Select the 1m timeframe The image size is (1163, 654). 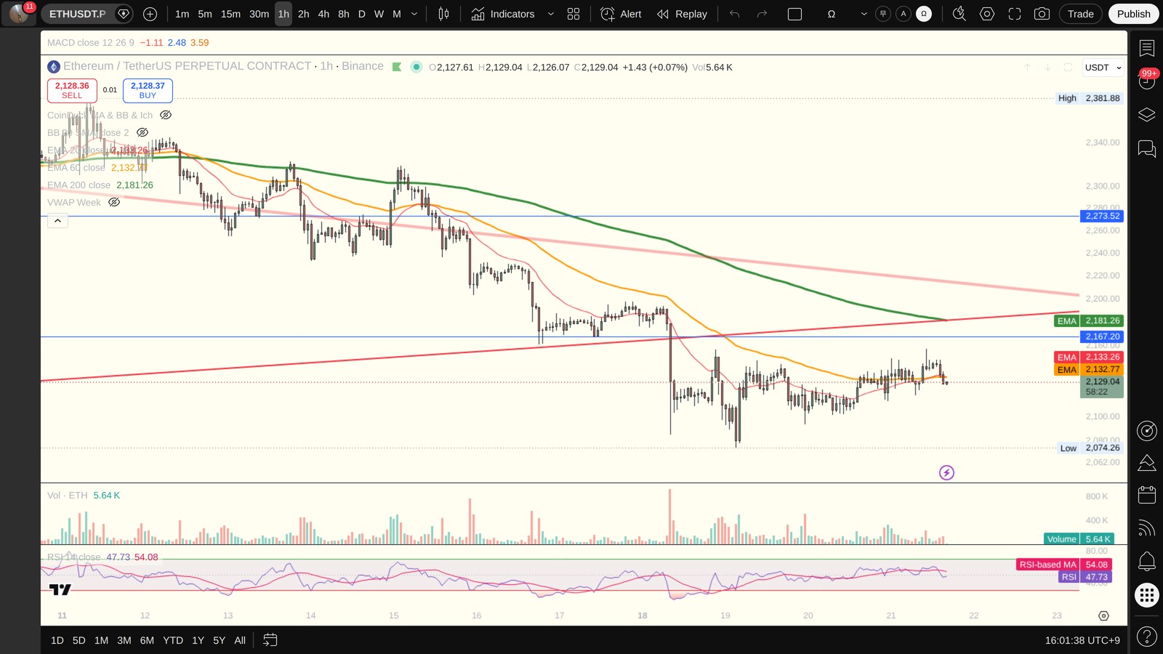coord(182,14)
